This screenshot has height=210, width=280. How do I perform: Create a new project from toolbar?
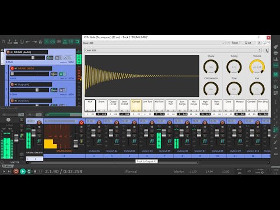(x=3, y=41)
